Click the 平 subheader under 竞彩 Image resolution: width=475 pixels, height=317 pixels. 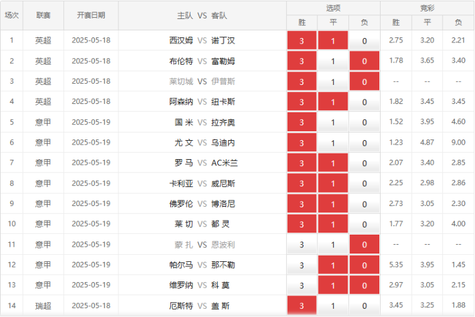tap(427, 22)
